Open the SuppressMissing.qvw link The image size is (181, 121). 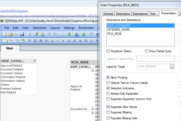pos(14,11)
